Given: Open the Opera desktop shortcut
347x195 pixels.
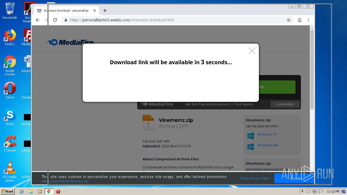Looking at the screenshot, I should (x=10, y=90).
